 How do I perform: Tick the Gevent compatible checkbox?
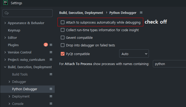[63, 38]
